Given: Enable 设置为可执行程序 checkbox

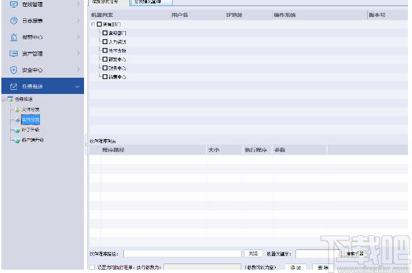Looking at the screenshot, I should 92,267.
